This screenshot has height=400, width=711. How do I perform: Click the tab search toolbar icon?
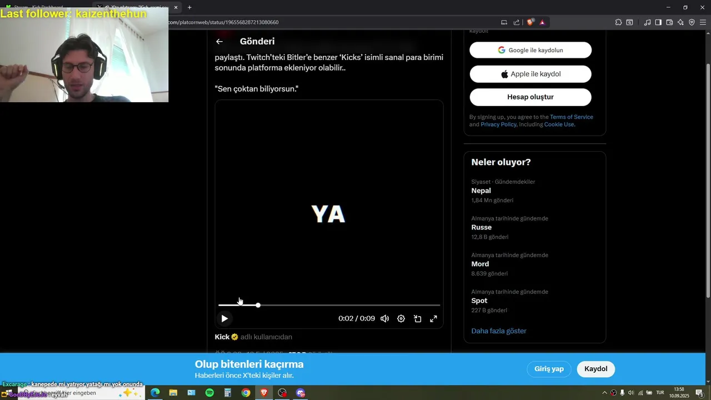click(629, 22)
